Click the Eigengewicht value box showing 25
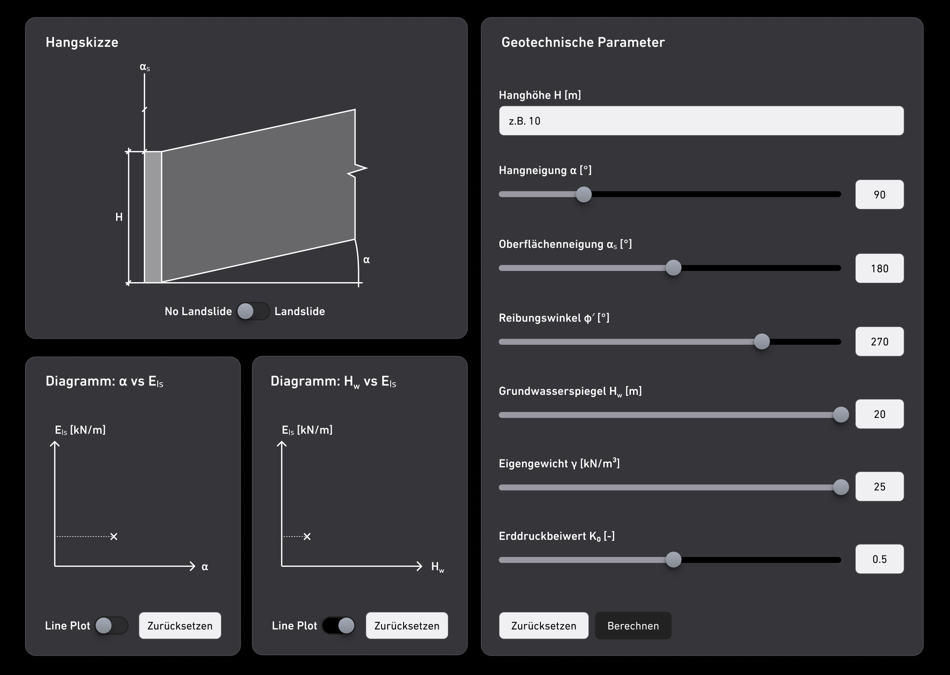950x675 pixels. (879, 486)
